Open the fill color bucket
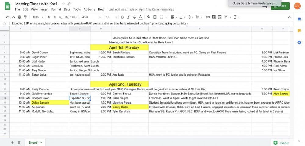The width and height of the screenshot is (305, 146). pyautogui.click(x=149, y=17)
